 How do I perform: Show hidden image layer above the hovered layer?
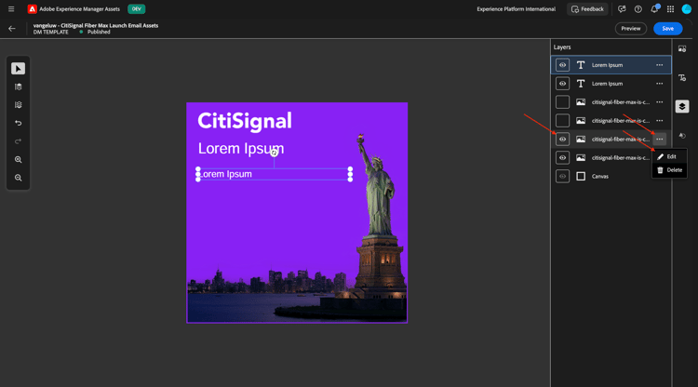coord(562,121)
